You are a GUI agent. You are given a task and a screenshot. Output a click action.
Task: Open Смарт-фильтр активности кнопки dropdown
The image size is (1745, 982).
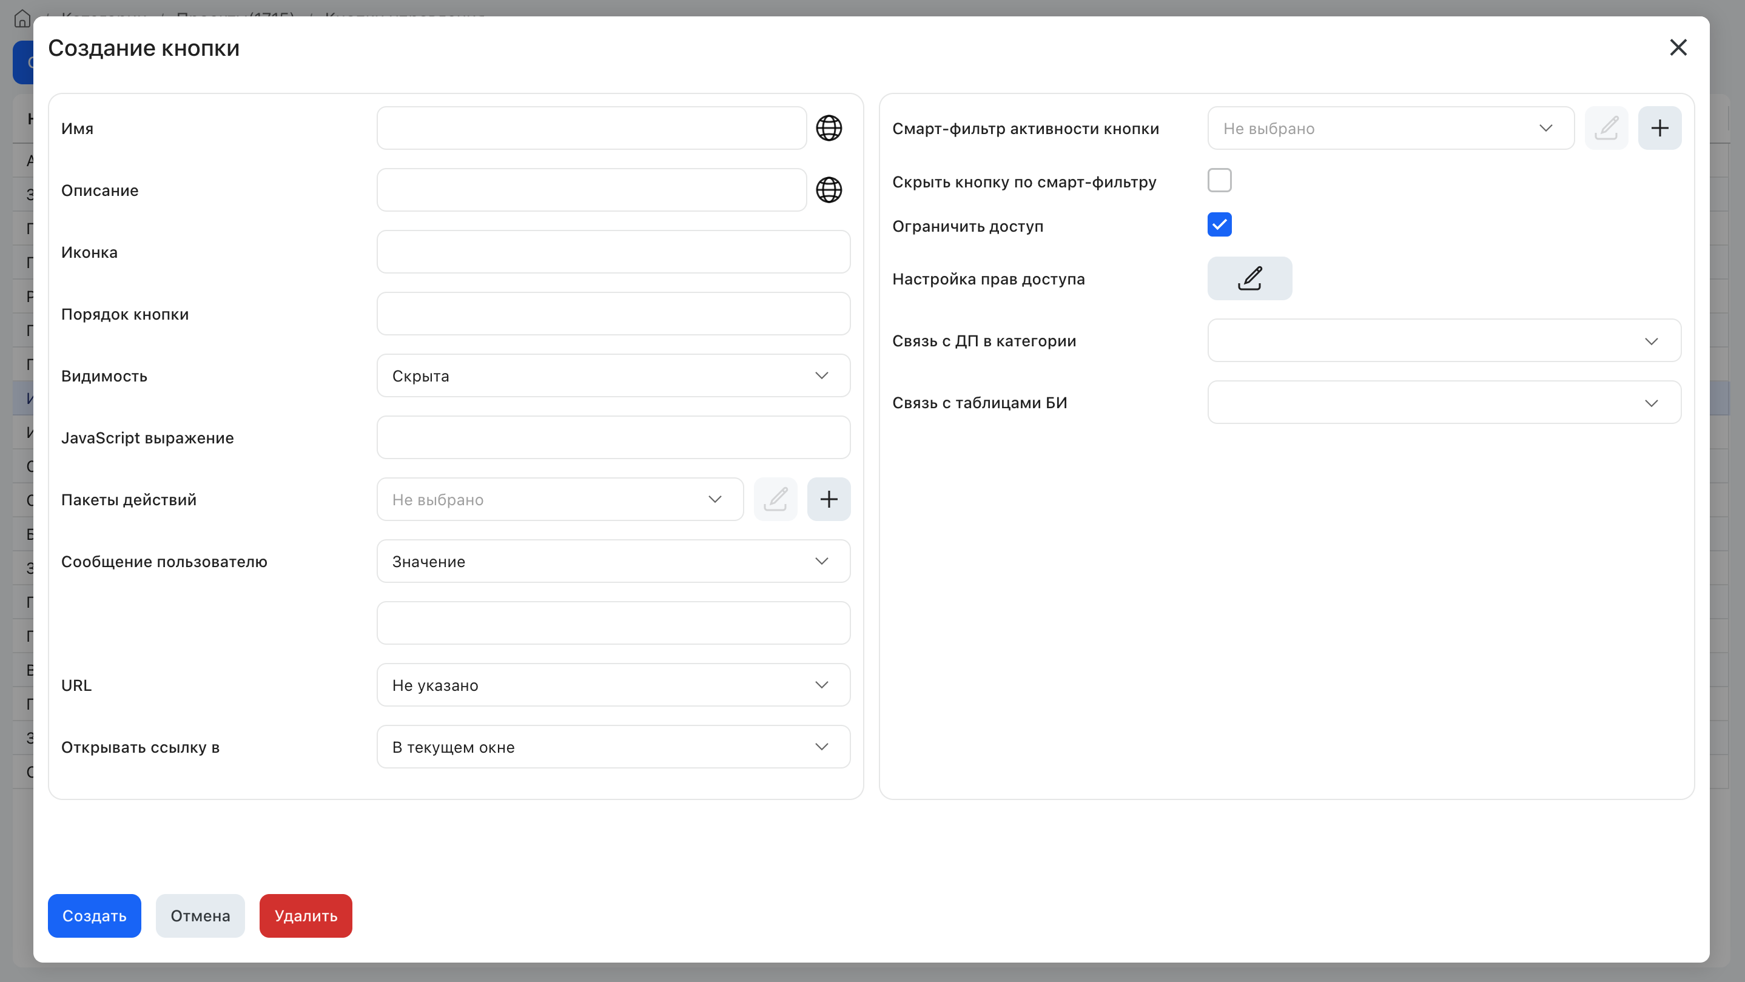click(x=1391, y=128)
